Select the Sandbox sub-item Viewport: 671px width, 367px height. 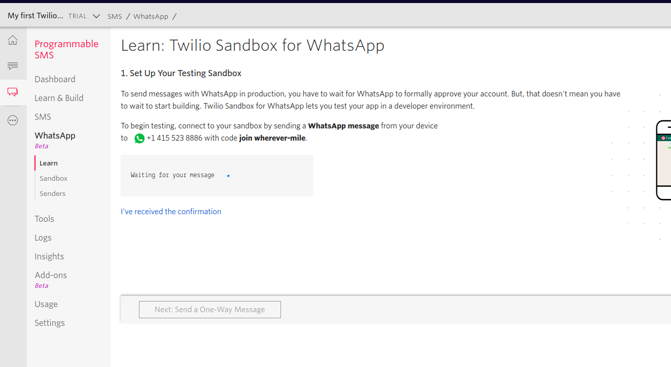(x=53, y=178)
